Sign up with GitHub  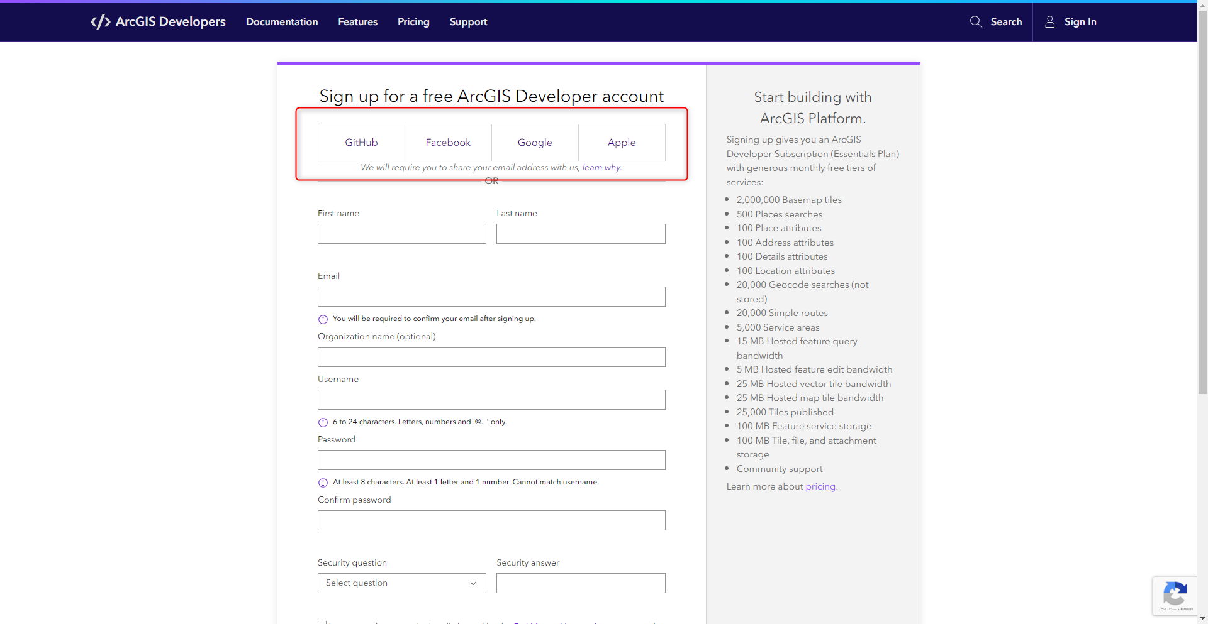tap(361, 143)
